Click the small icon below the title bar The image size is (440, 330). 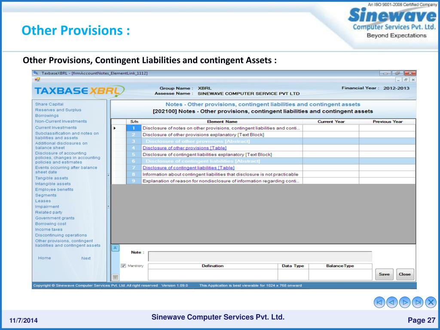coord(37,79)
